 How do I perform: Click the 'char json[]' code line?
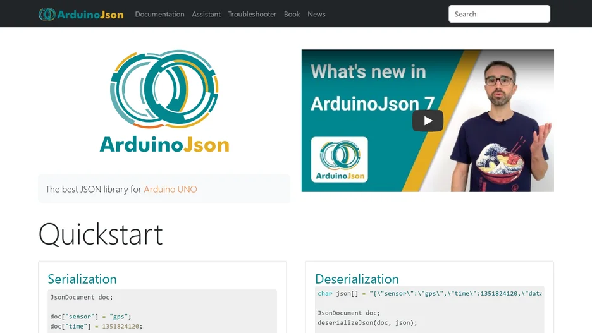[429, 293]
